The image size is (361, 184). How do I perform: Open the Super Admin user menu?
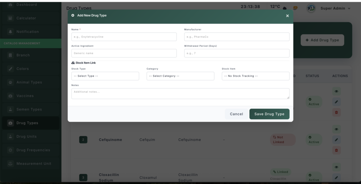[335, 8]
